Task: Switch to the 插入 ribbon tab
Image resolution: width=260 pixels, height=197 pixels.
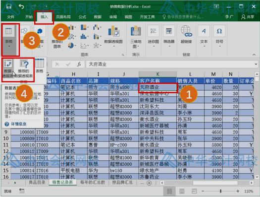Action: pos(44,17)
